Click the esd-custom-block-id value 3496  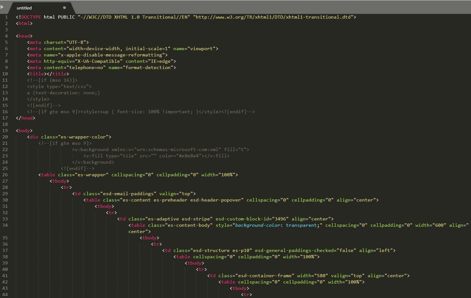click(x=281, y=219)
